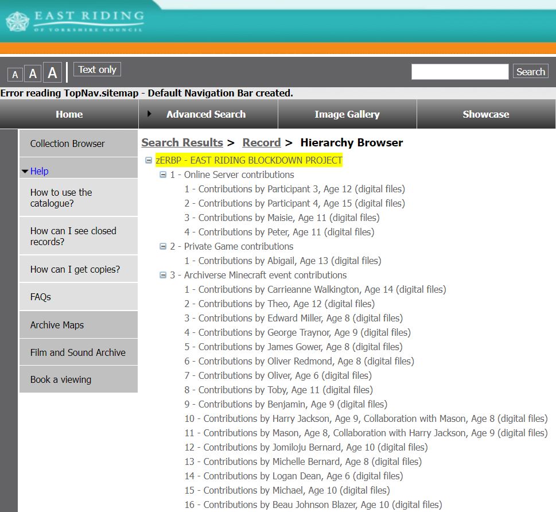Viewport: 556px width, 512px height.
Task: Open the Advanced Search menu arrow
Action: tap(150, 114)
